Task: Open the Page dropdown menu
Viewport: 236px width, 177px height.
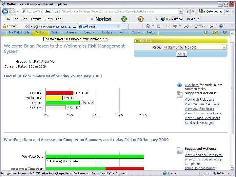Action: tap(187, 26)
